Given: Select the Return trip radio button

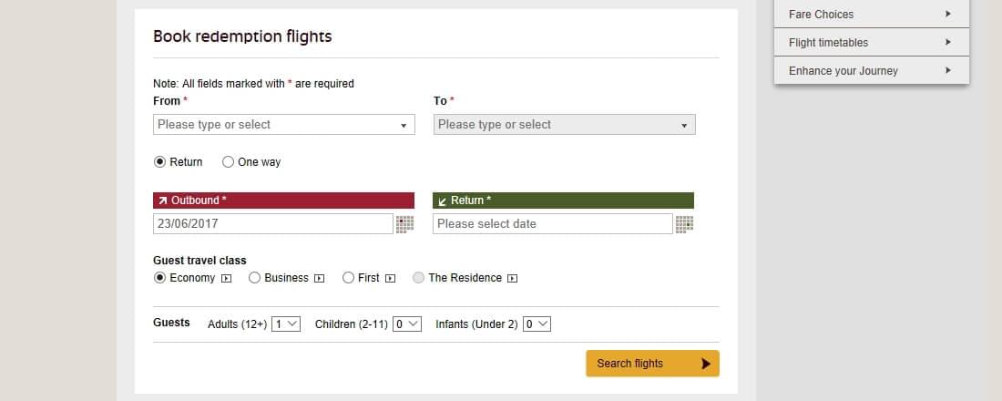Looking at the screenshot, I should pyautogui.click(x=159, y=162).
